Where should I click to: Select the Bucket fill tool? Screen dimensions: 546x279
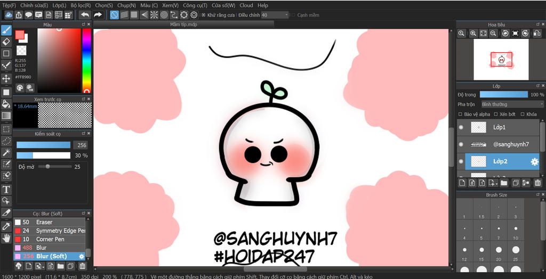click(6, 104)
